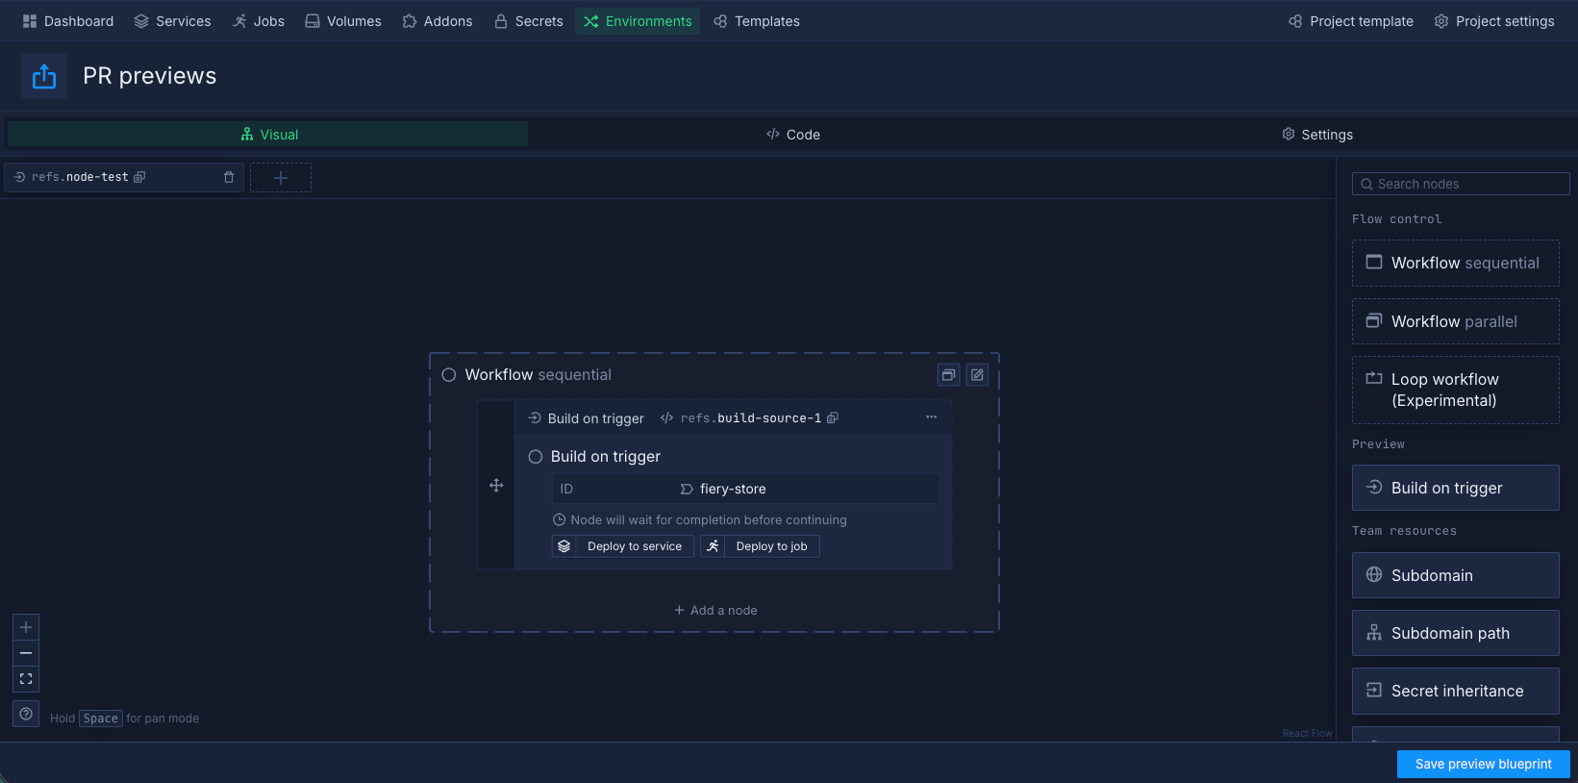The image size is (1578, 783).
Task: Zoom out of the canvas
Action: (26, 653)
